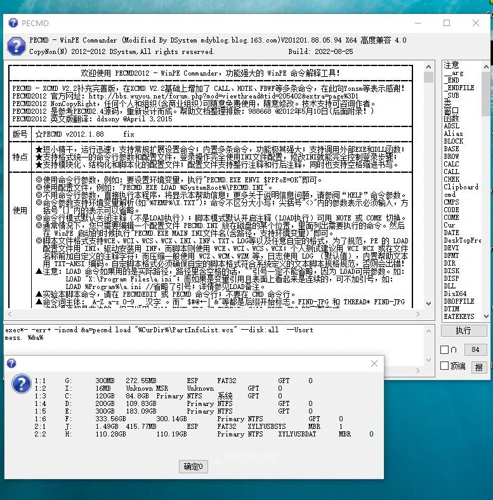Select DIR in the command list
Viewport: 493px width, 500px height.
[x=450, y=264]
